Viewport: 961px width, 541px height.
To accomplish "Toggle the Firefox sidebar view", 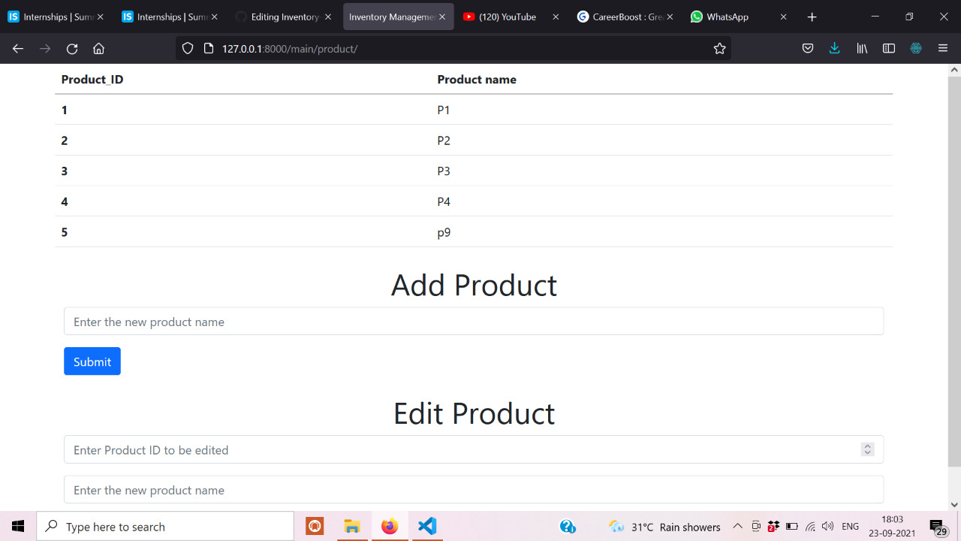I will (889, 48).
